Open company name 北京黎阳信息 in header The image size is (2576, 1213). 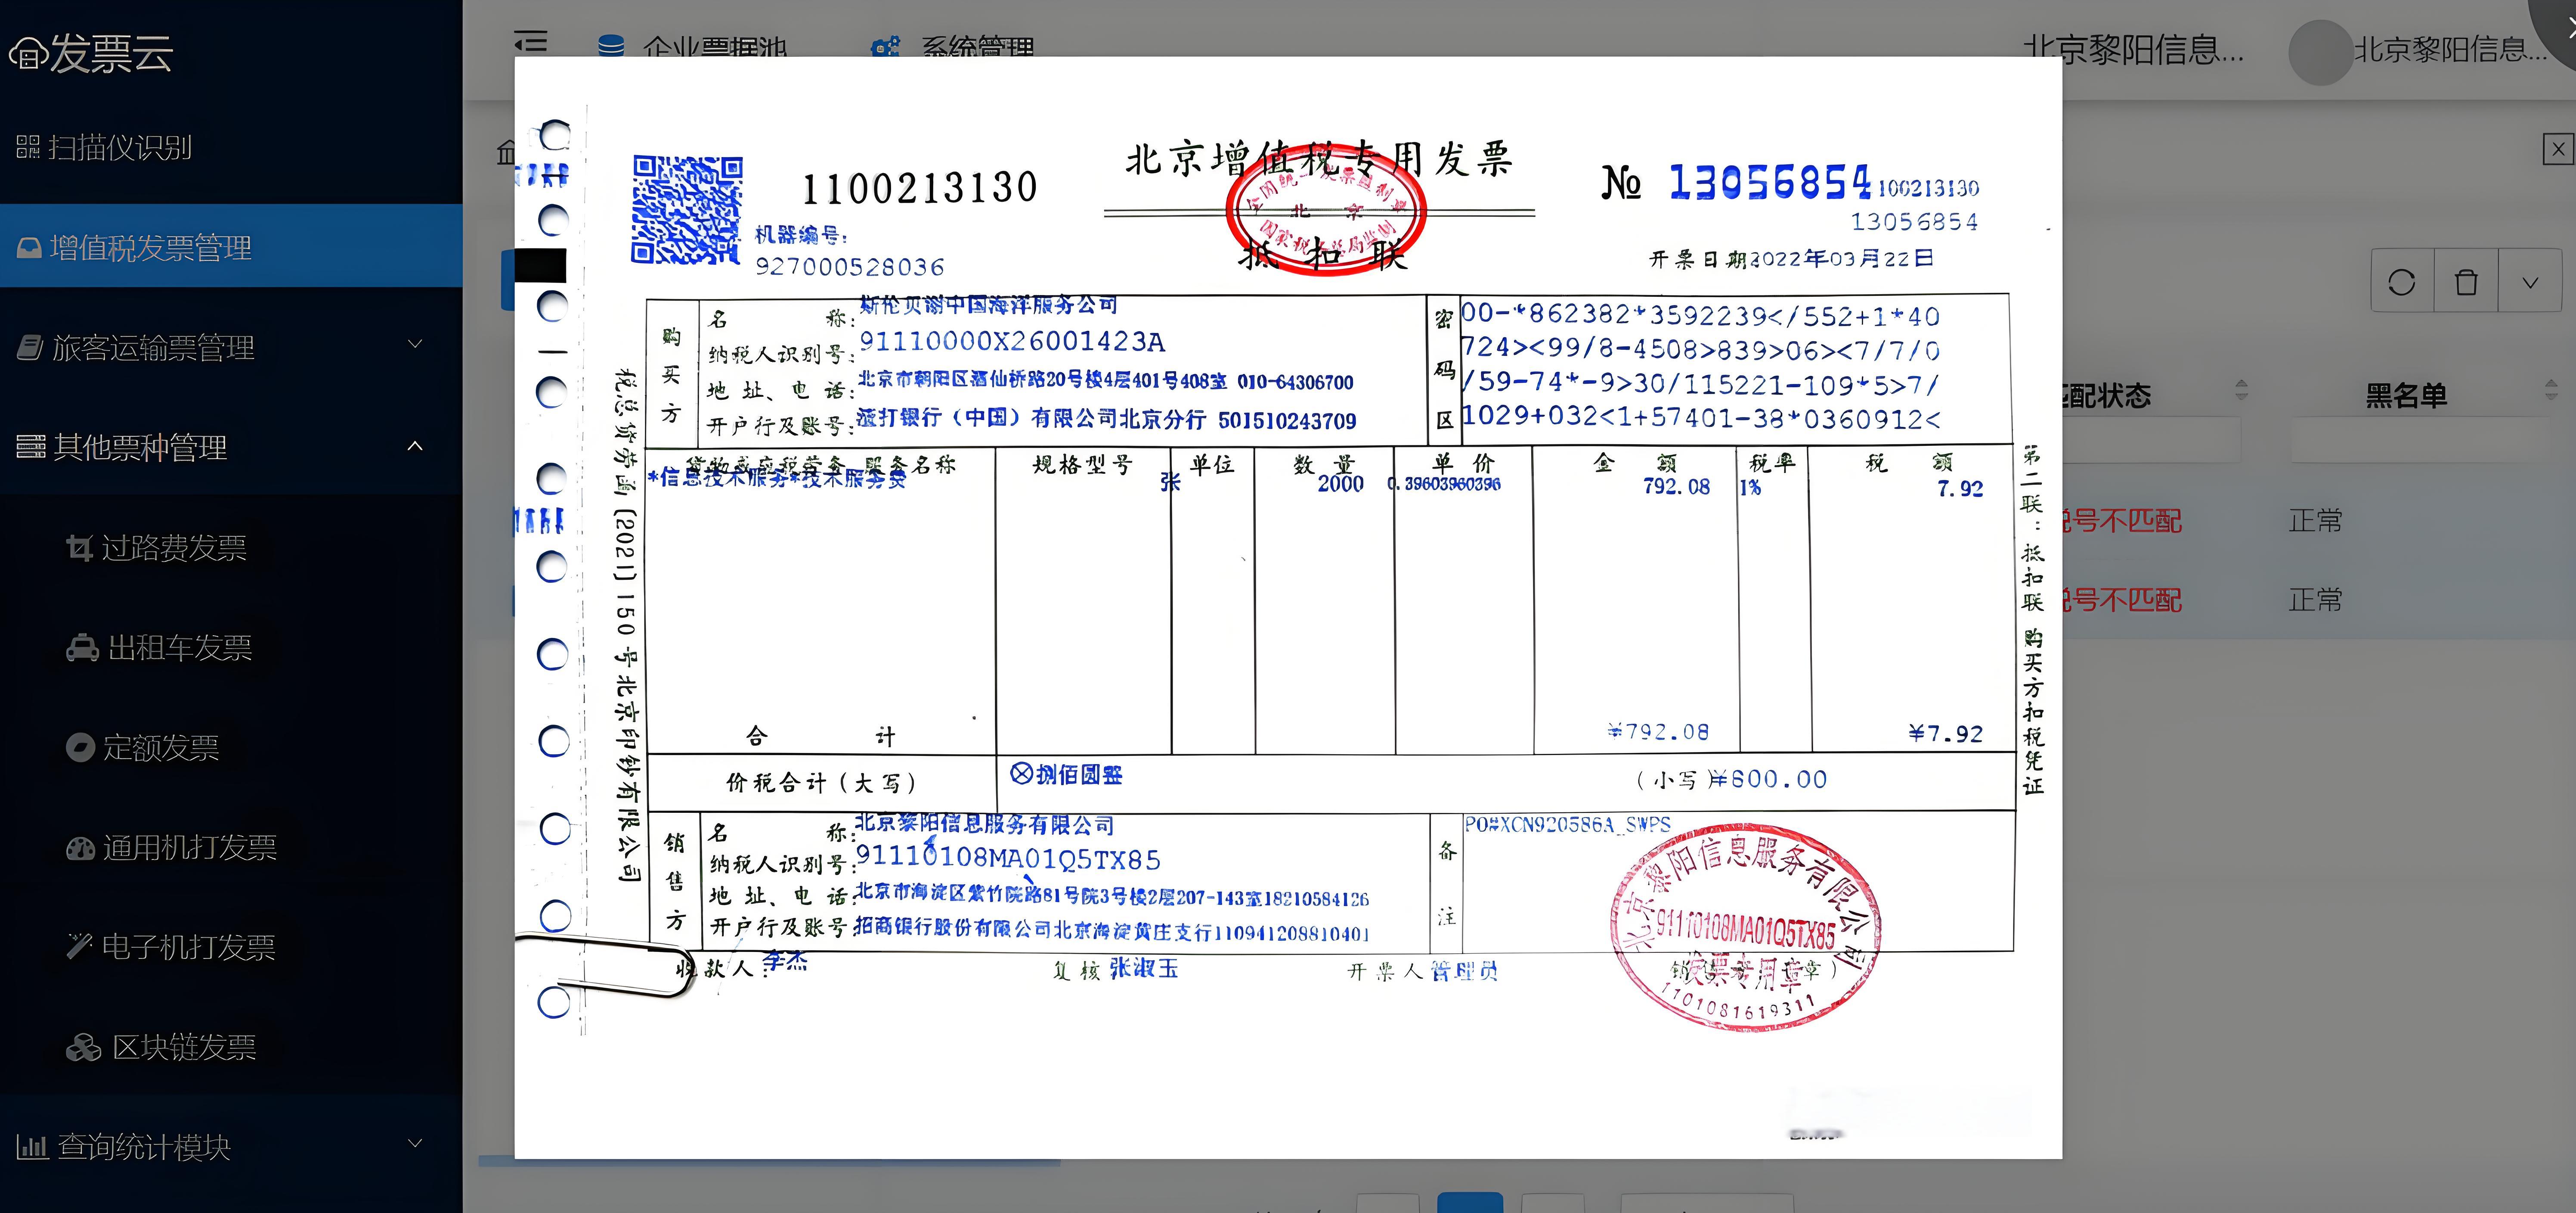[x=2133, y=49]
